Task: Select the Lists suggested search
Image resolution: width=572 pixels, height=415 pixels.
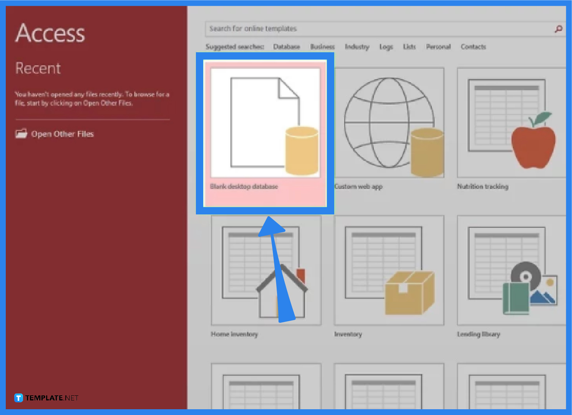Action: [x=409, y=46]
